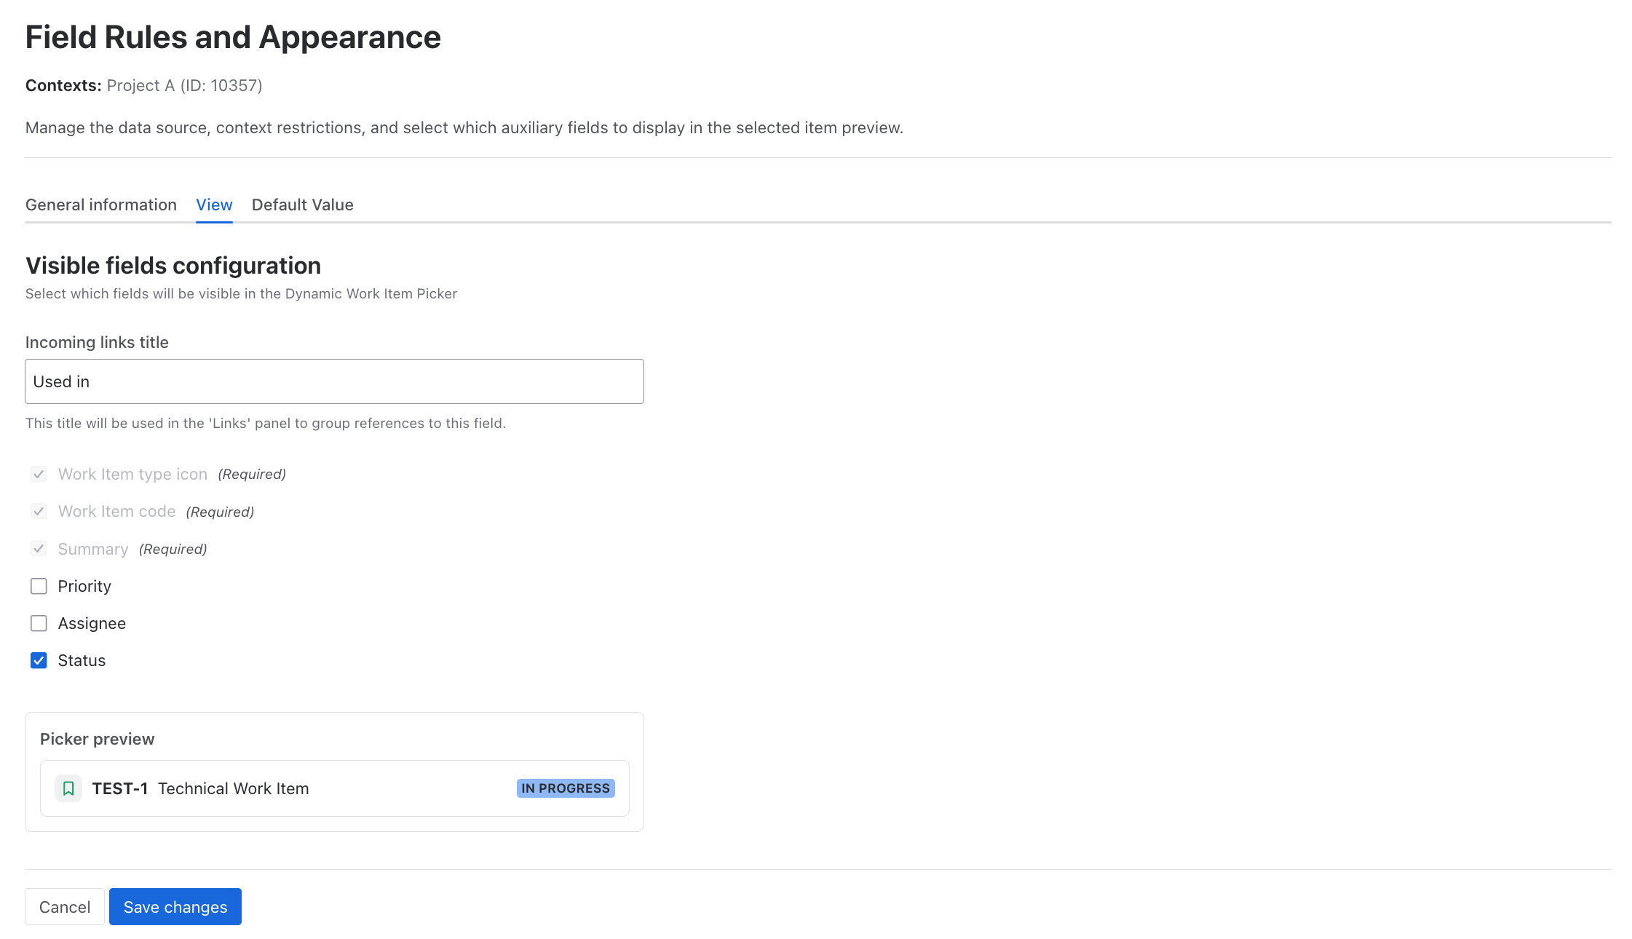Click the Status label text

pos(82,660)
